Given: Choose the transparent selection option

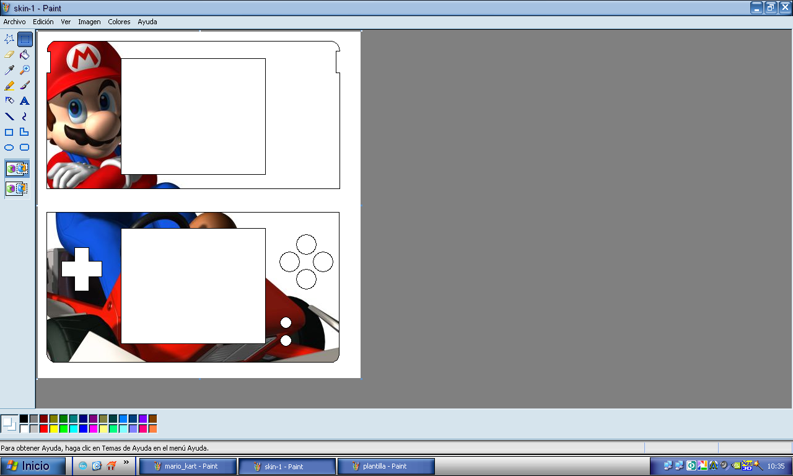Looking at the screenshot, I should (x=17, y=188).
